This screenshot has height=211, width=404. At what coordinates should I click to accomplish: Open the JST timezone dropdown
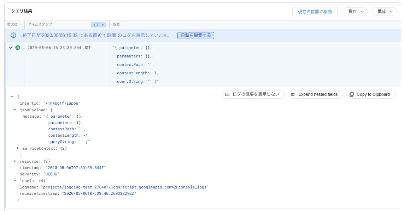99,24
